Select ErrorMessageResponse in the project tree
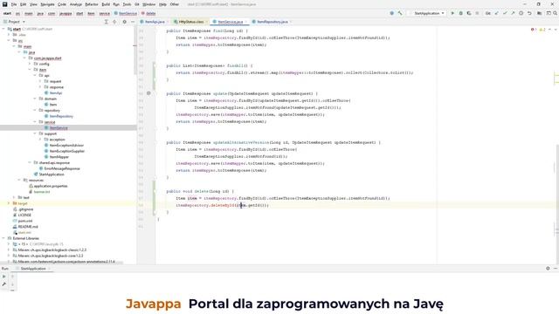559x314 pixels. (x=62, y=168)
